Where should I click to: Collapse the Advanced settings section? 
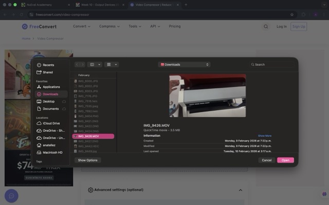[241, 190]
